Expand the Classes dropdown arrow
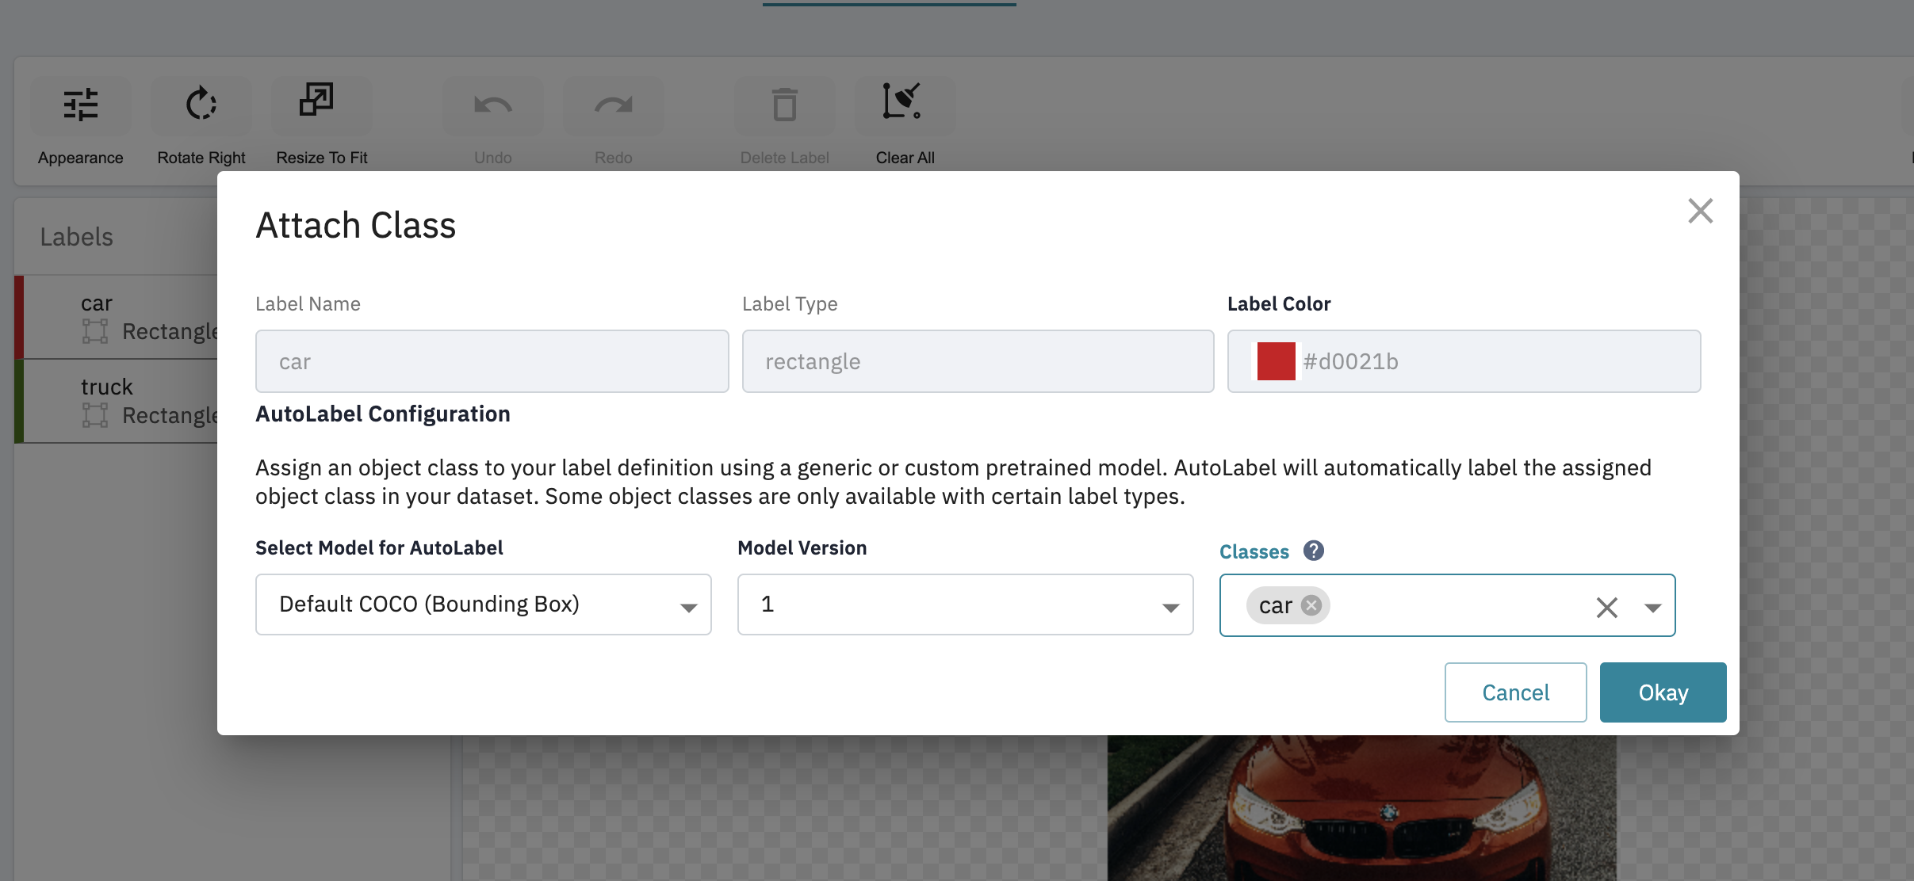1914x881 pixels. point(1653,608)
